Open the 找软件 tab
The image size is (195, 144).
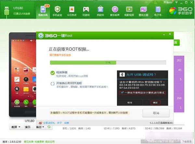point(100,11)
